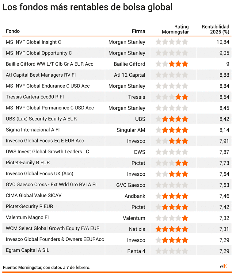Click the Fuente: Morningstar source note
The image size is (236, 275).
(x=47, y=267)
